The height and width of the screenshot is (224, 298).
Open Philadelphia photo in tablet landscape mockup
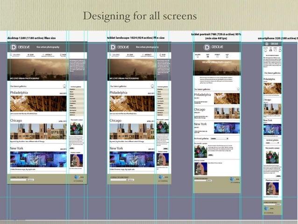coord(131,103)
